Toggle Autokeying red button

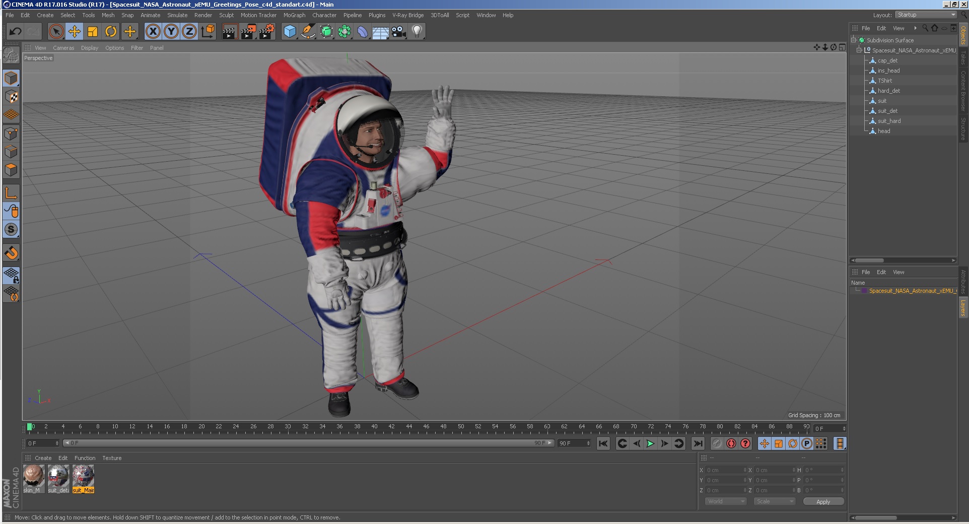click(731, 443)
